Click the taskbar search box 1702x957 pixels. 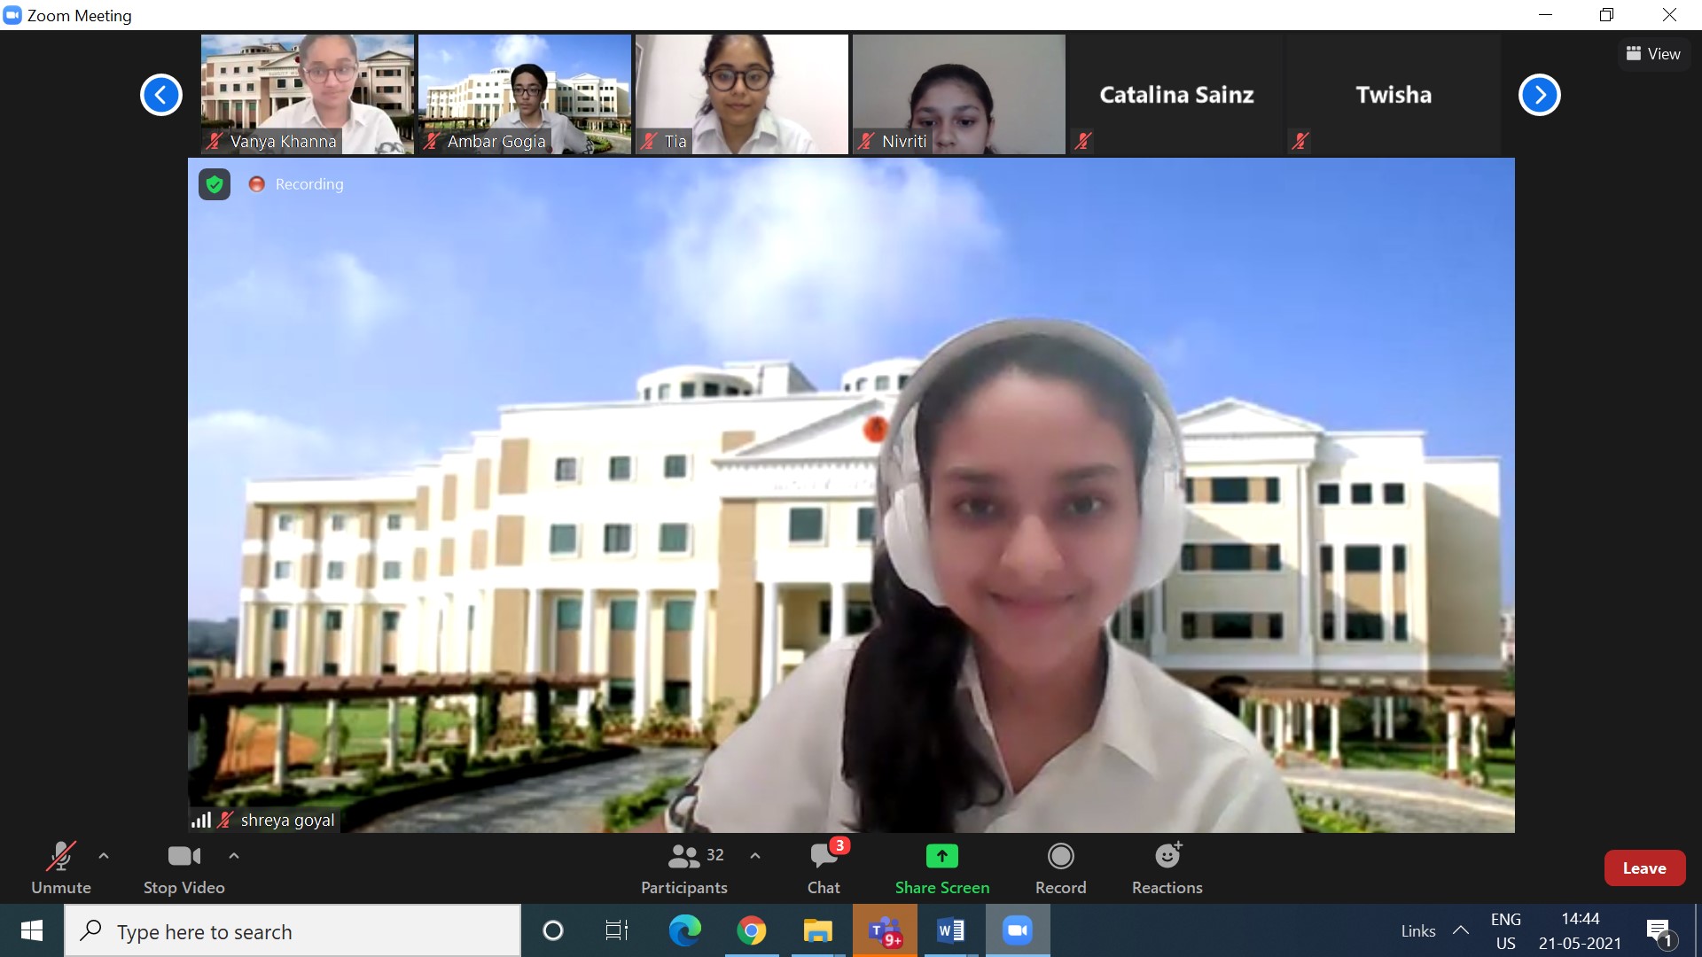tap(293, 930)
